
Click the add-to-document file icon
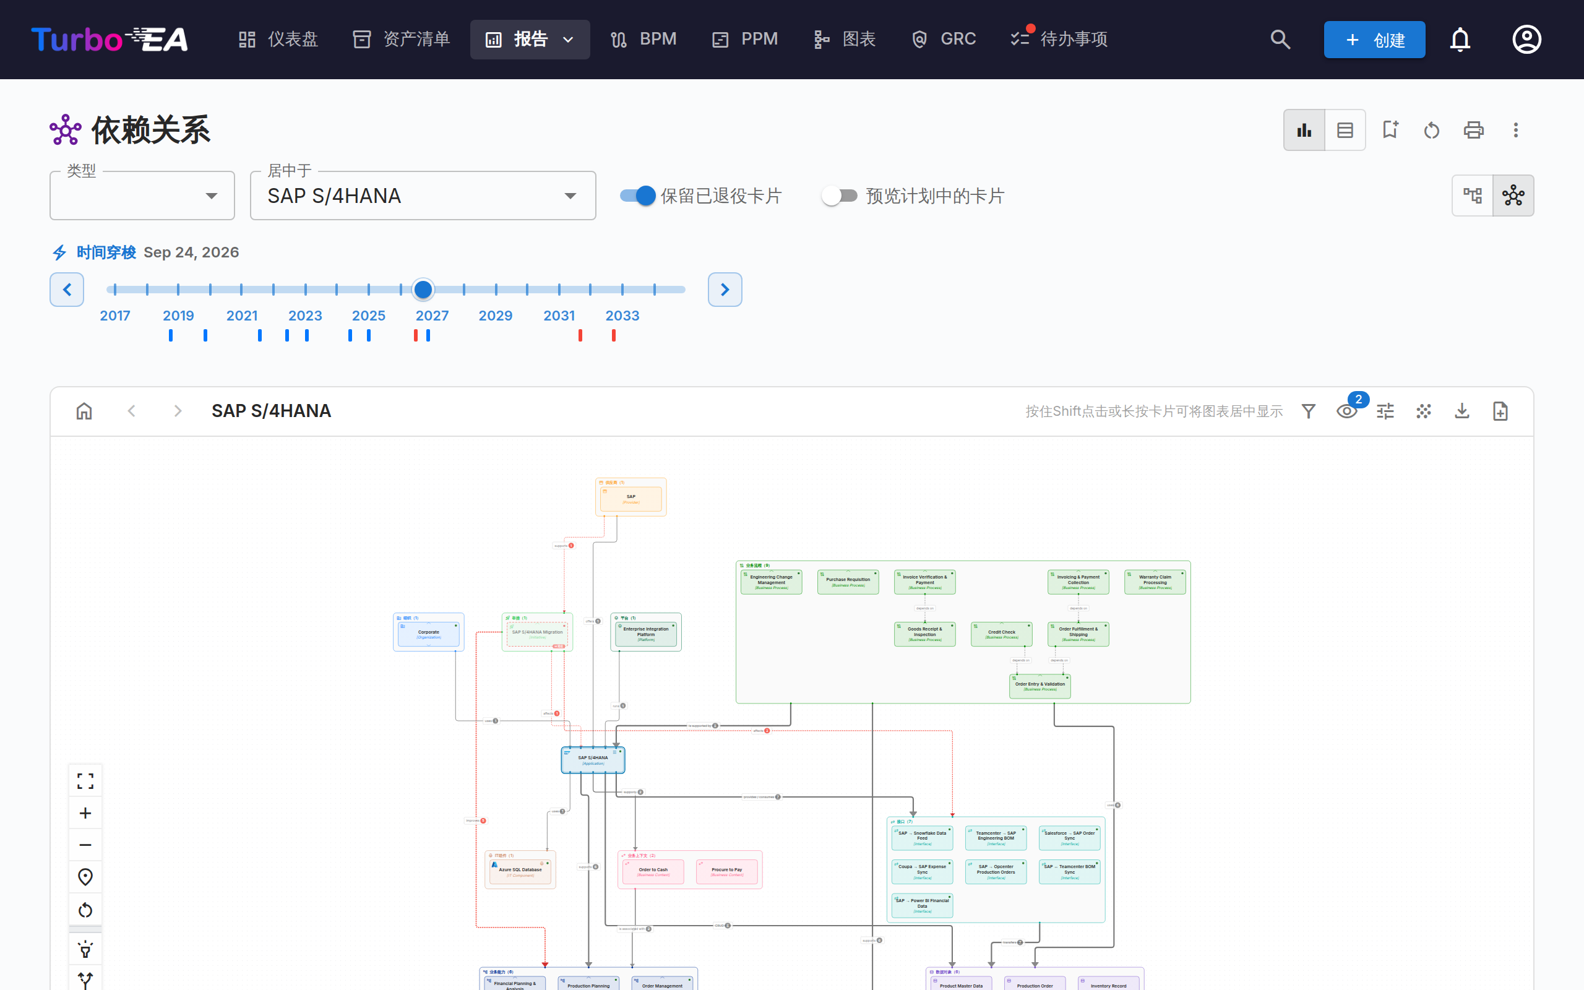1500,410
